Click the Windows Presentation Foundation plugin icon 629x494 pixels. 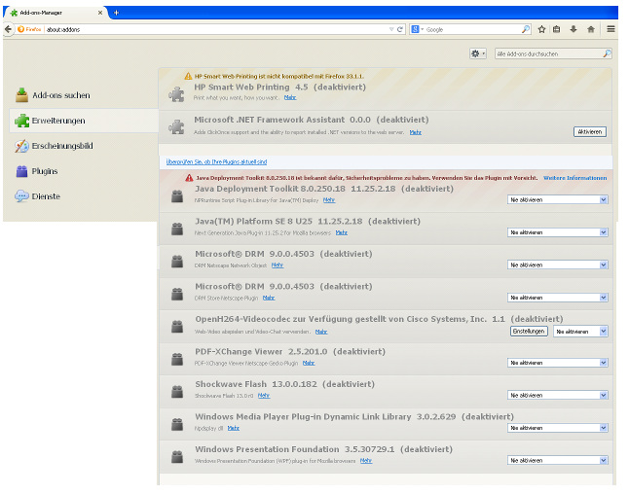(177, 457)
